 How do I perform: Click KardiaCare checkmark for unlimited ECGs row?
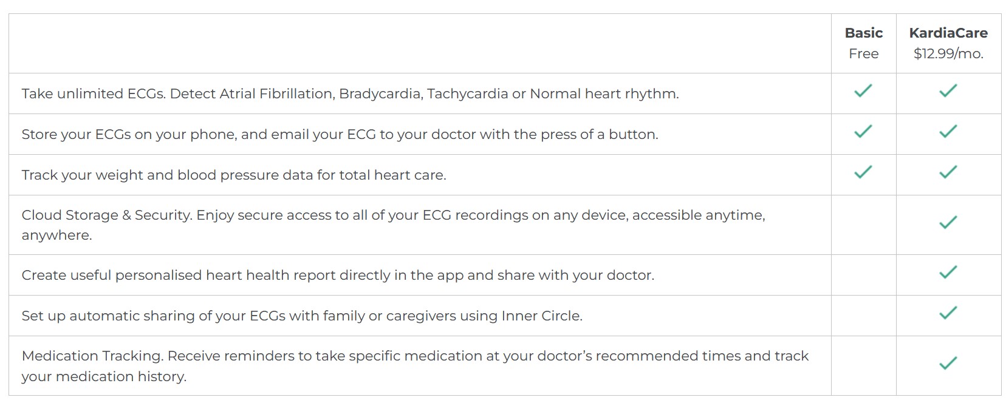[948, 91]
